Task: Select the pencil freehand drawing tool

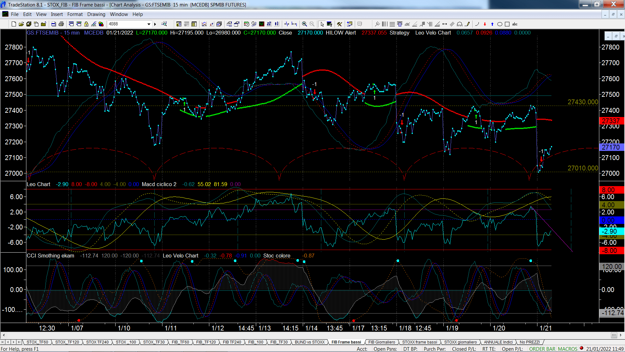Action: pos(467,24)
